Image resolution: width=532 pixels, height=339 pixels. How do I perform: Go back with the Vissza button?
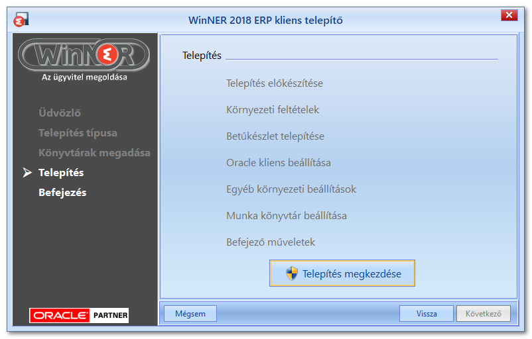point(426,314)
